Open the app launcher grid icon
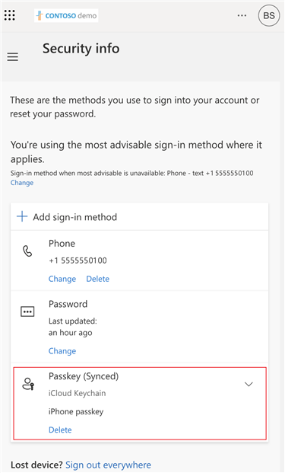The width and height of the screenshot is (285, 473). point(10,15)
